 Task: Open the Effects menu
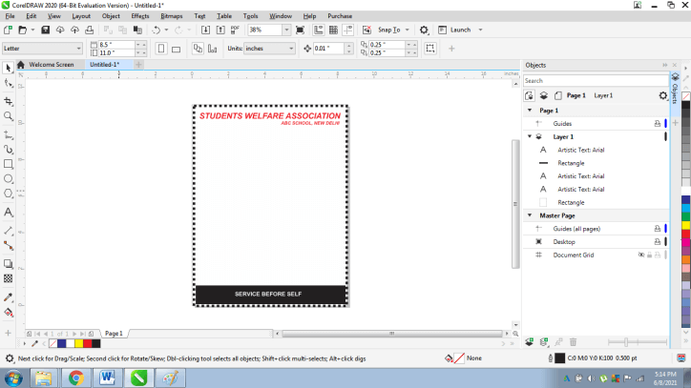coord(140,16)
